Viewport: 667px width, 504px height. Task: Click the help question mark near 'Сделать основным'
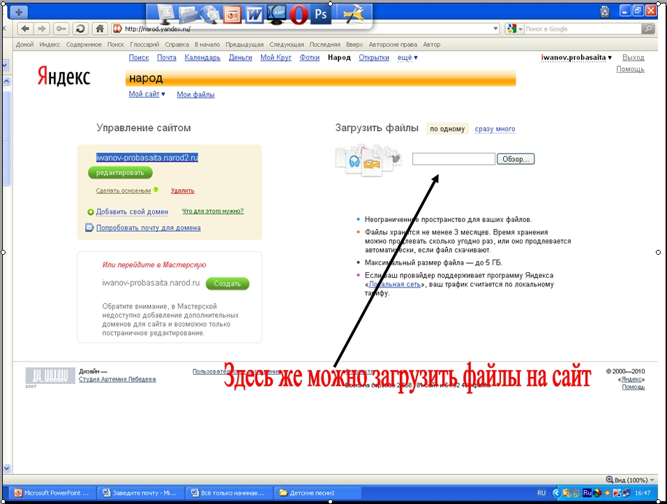pos(156,190)
